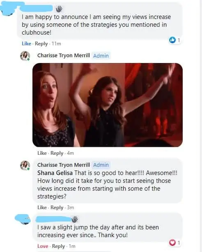The width and height of the screenshot is (202, 252).
Task: Click the blurred avatar of the bottom commenter
Action: point(23,219)
